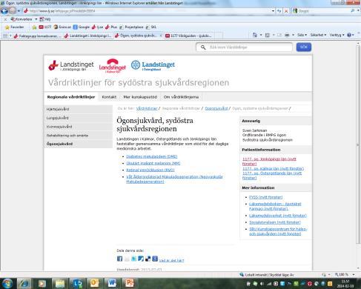Share the page via Delicious icon
Viewport: 361px width, 289px height.
(x=148, y=259)
